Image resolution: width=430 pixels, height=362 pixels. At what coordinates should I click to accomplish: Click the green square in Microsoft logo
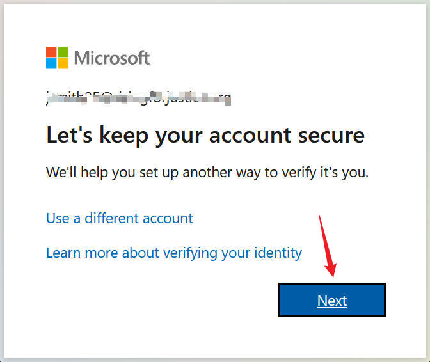pos(63,52)
